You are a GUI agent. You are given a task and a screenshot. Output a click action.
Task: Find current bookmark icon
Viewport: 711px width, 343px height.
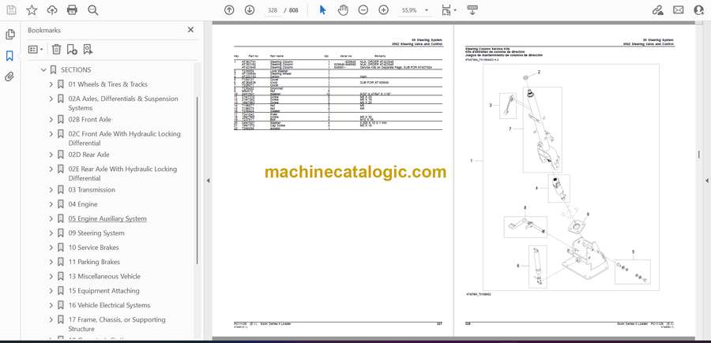[88, 50]
